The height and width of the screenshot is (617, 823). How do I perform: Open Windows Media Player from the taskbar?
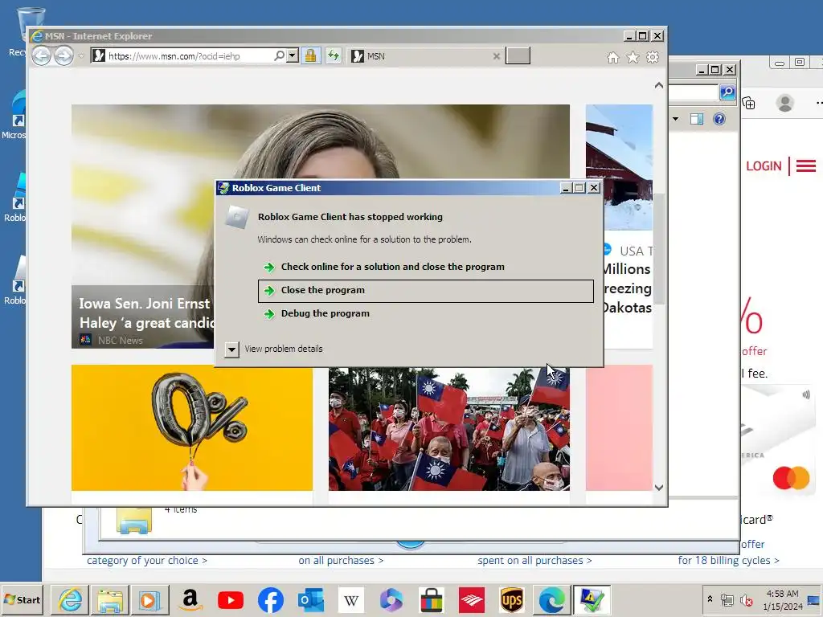[150, 599]
